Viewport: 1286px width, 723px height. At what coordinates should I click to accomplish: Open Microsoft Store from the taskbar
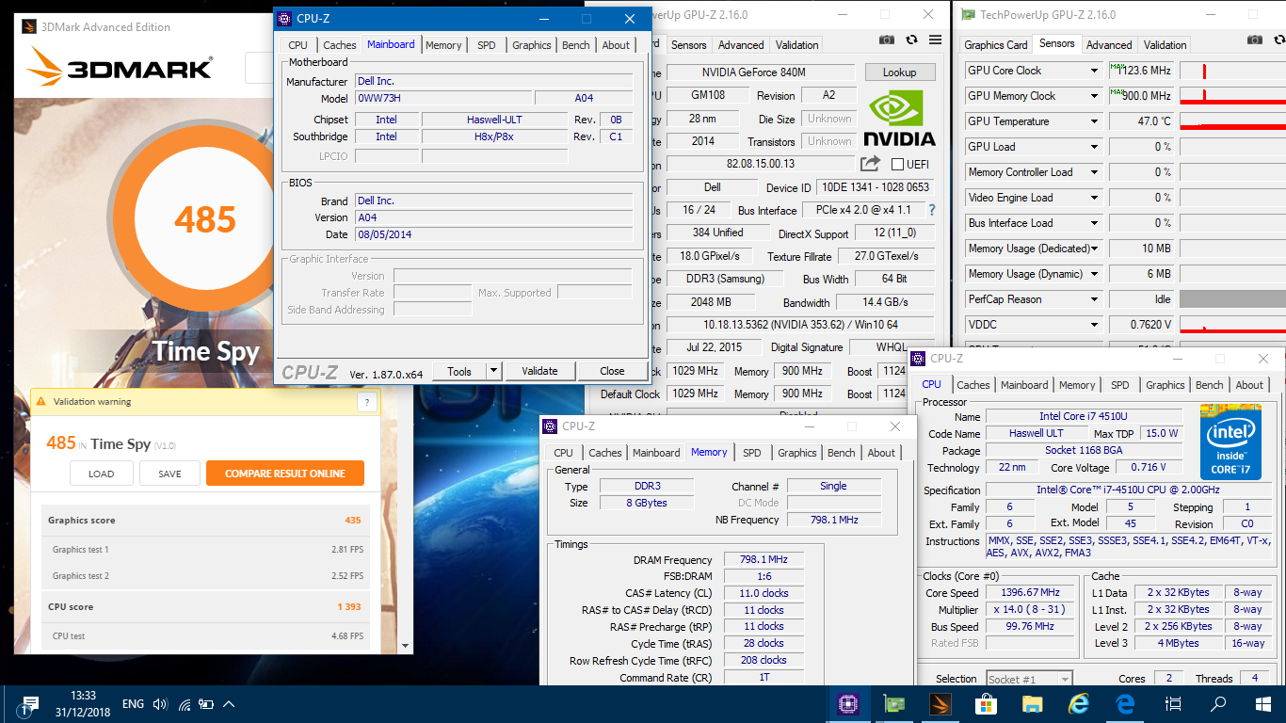coord(987,704)
